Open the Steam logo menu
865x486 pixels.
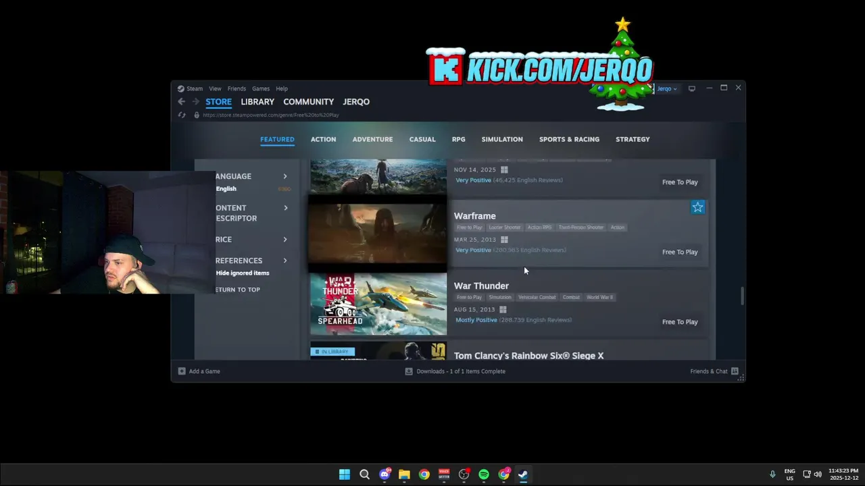tap(180, 88)
